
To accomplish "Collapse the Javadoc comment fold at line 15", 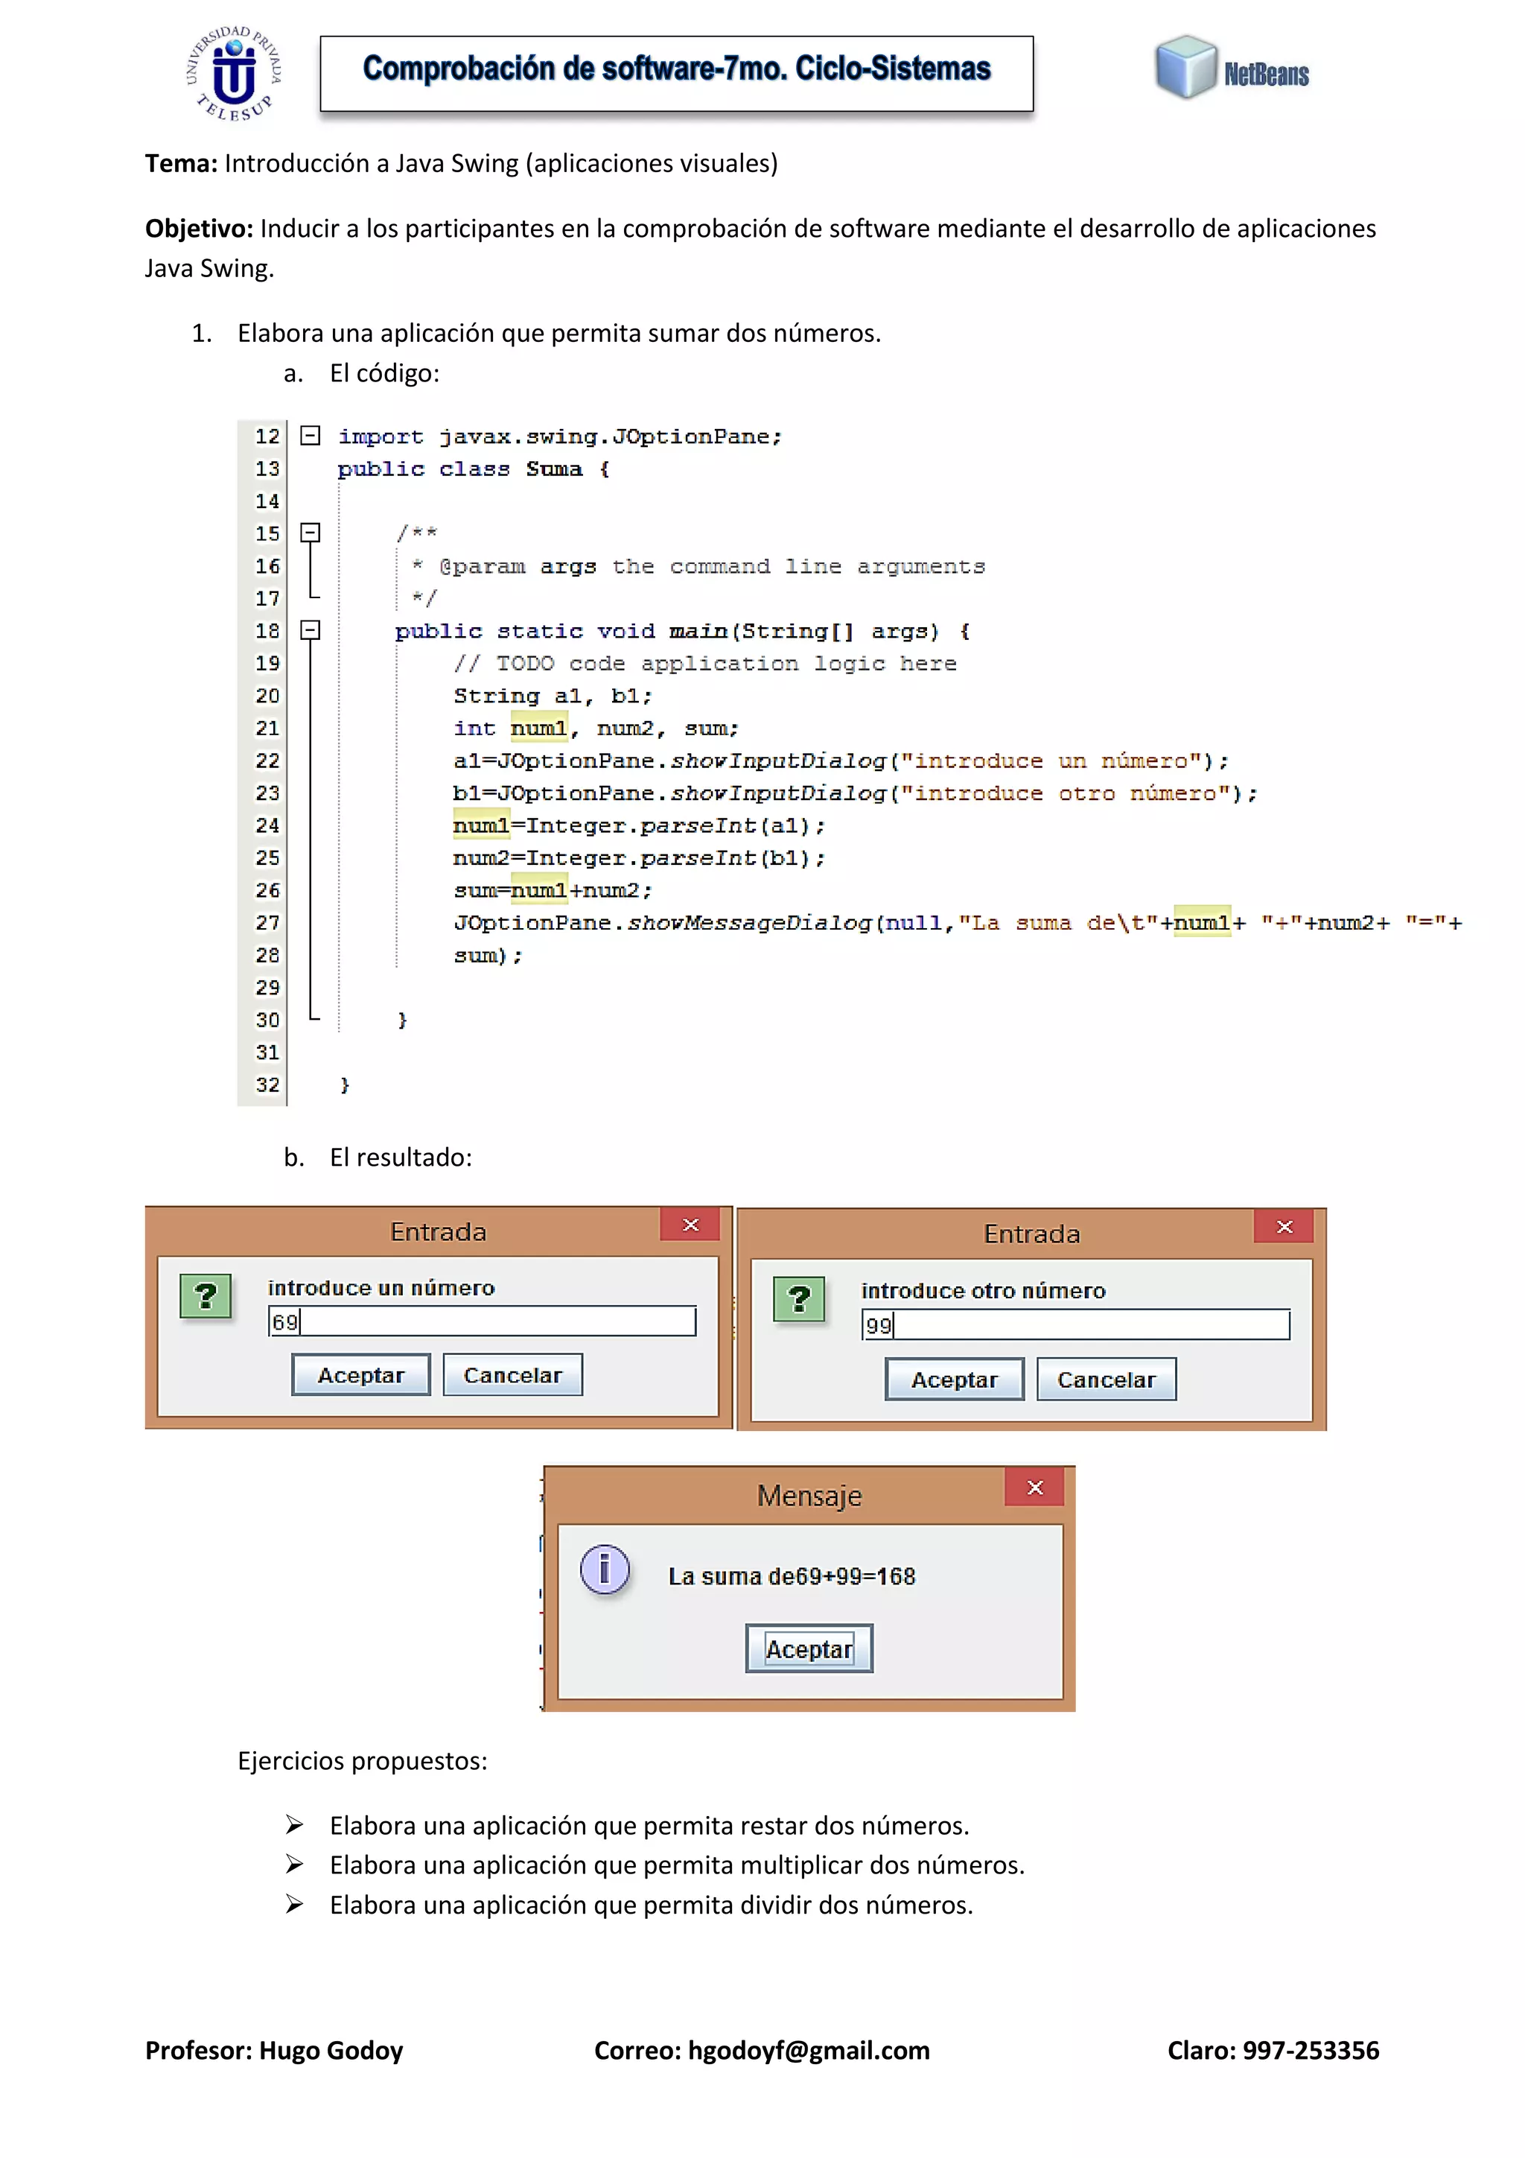I will pos(310,533).
